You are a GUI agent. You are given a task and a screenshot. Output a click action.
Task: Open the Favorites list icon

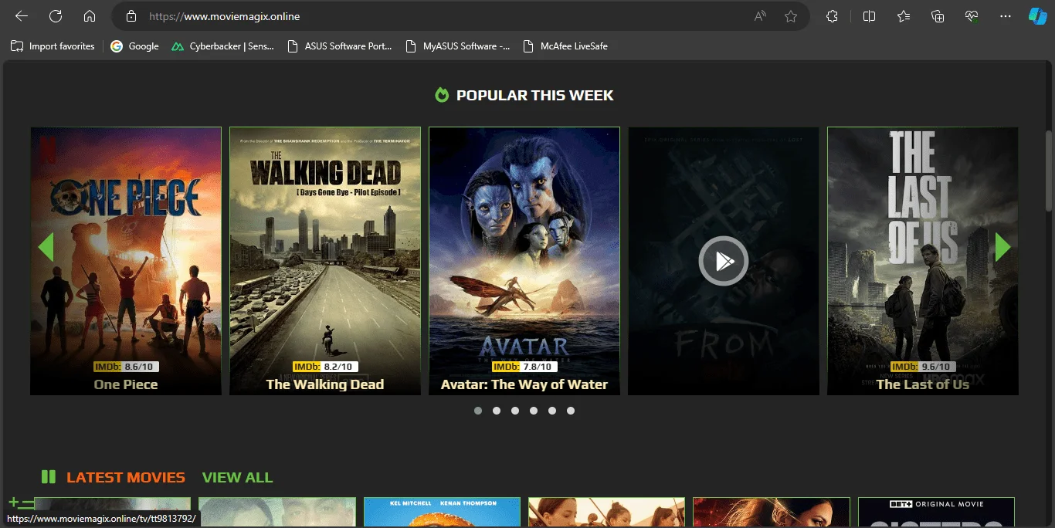[904, 16]
